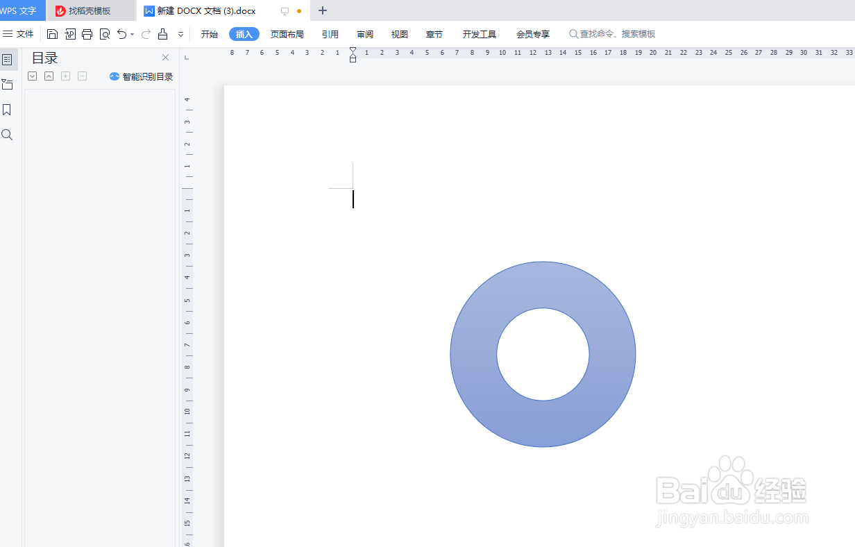The height and width of the screenshot is (547, 855).
Task: Apply the Format Painter tool
Action: click(162, 33)
